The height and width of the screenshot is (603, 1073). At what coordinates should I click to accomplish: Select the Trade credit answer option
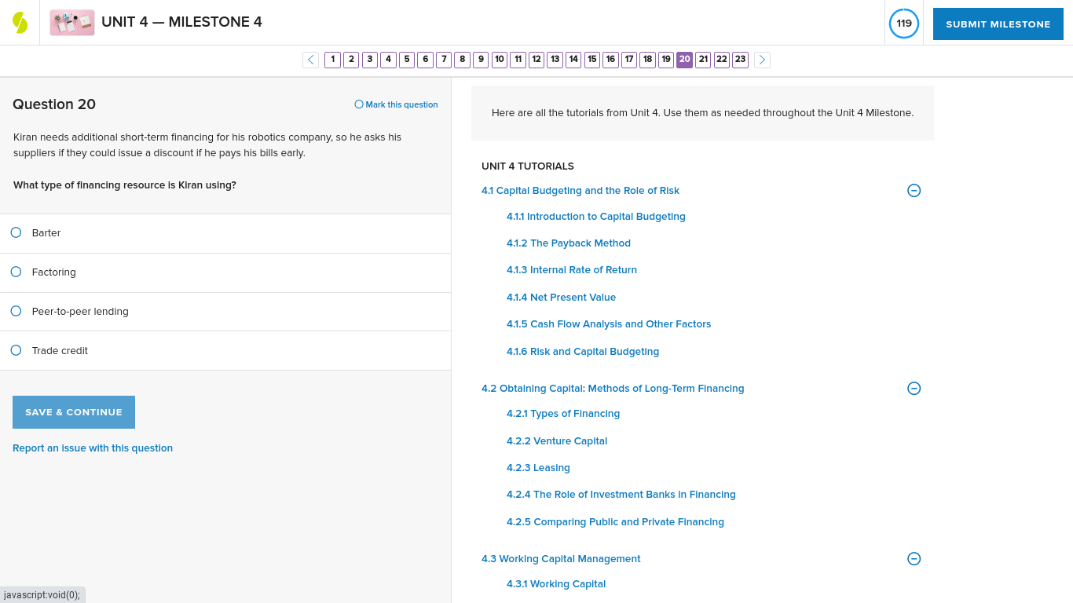(16, 350)
